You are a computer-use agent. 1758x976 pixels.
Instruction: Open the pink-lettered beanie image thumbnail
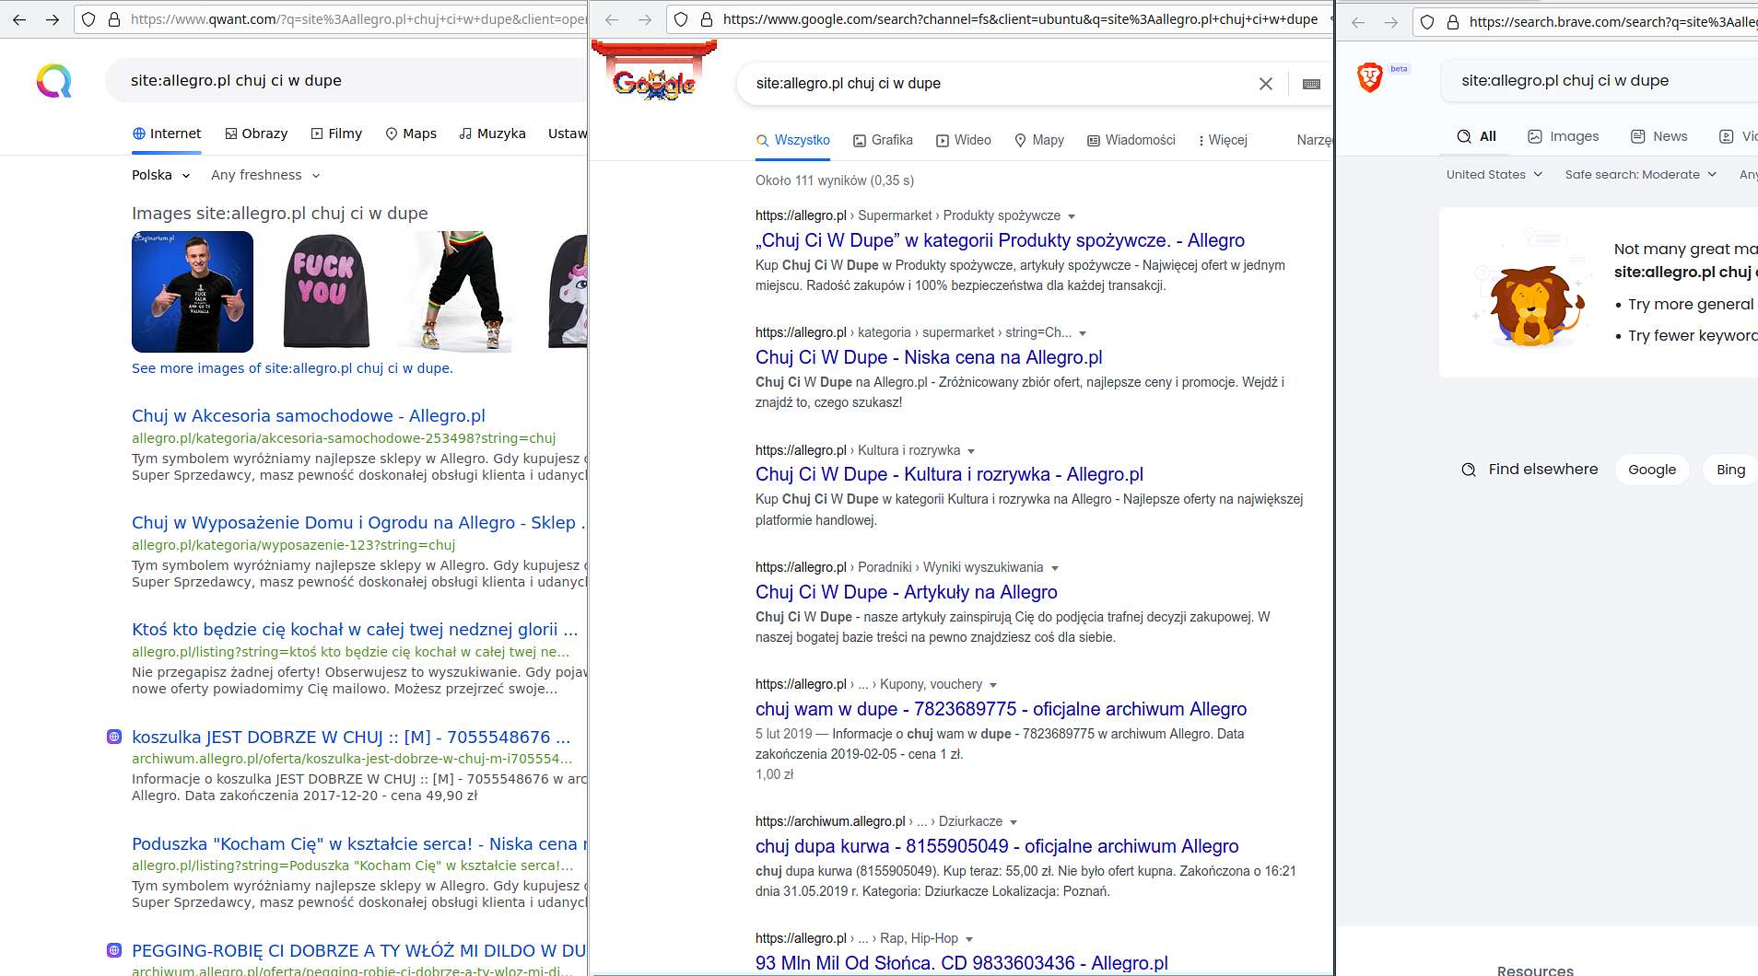(x=325, y=292)
